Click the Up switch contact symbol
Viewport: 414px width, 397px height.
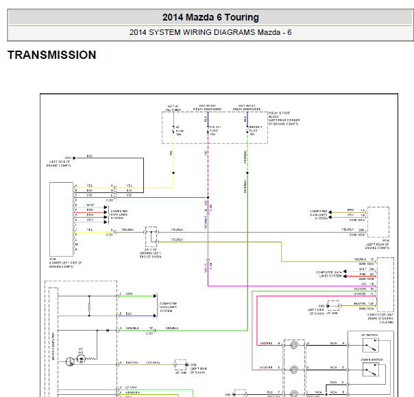click(x=371, y=346)
